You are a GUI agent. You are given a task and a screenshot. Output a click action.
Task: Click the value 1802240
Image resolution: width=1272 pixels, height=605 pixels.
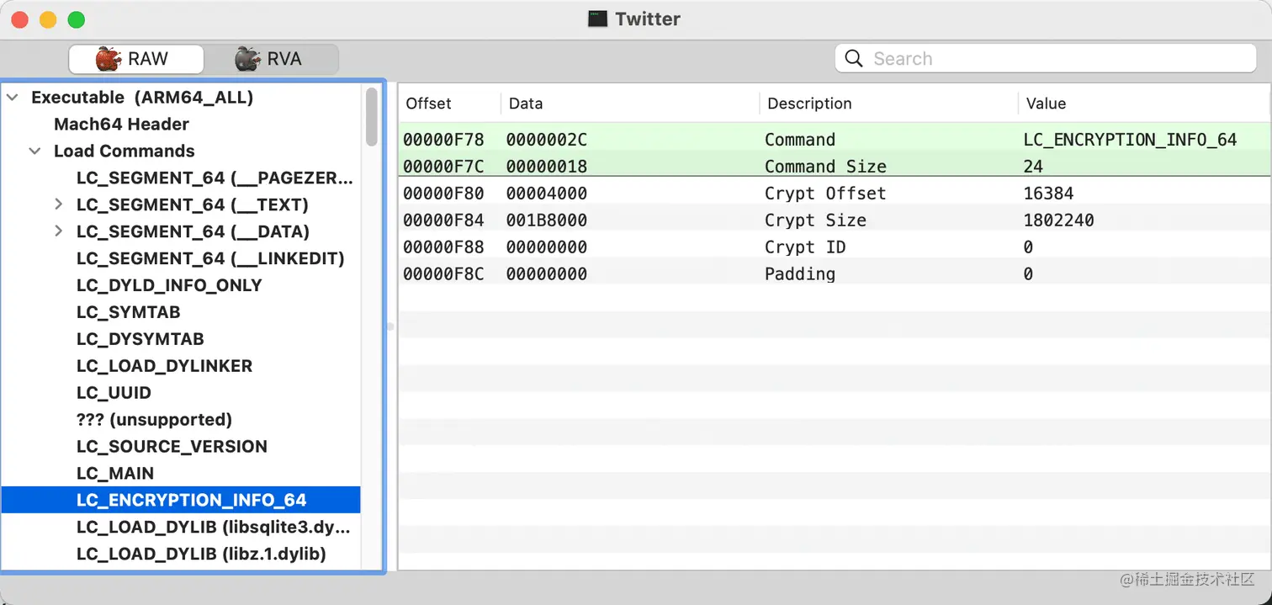(x=1058, y=220)
